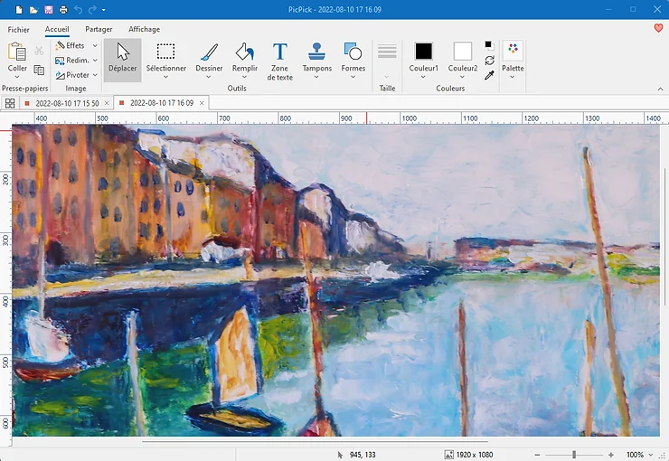Image resolution: width=669 pixels, height=461 pixels.
Task: Open the Taille line thickness control
Action: coord(387,60)
